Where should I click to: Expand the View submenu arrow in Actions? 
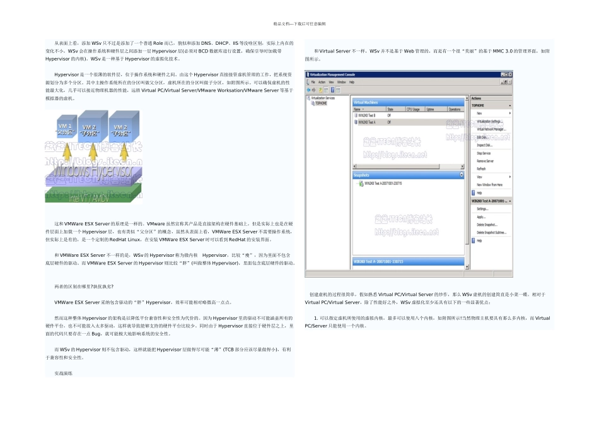click(x=509, y=177)
